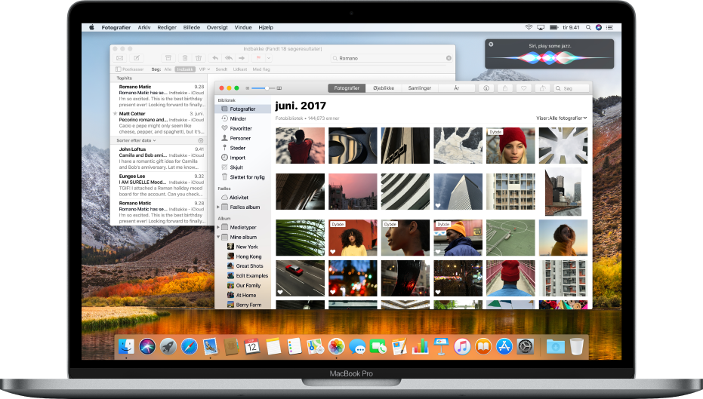Switch to Samlinger view tab
This screenshot has height=399, width=703.
(420, 88)
